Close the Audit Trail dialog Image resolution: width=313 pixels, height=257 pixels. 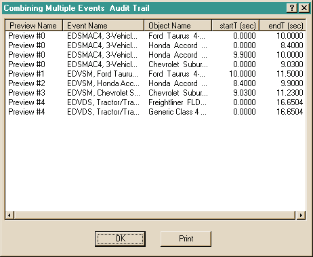(304, 8)
